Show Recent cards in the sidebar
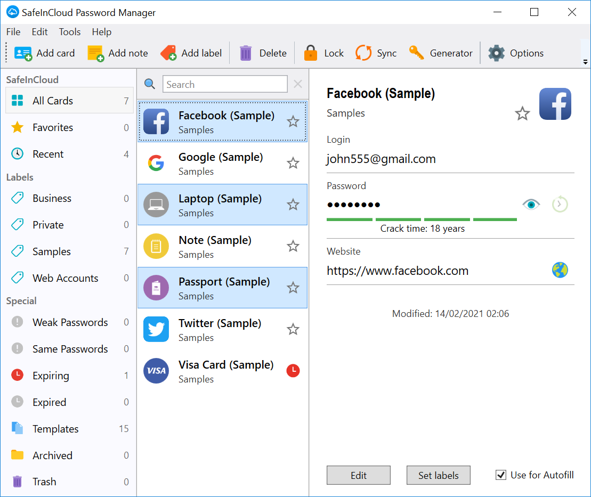Screen dimensions: 591x497 coord(69,154)
